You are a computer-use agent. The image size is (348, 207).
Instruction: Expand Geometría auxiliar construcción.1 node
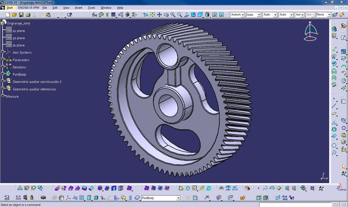(x=3, y=81)
